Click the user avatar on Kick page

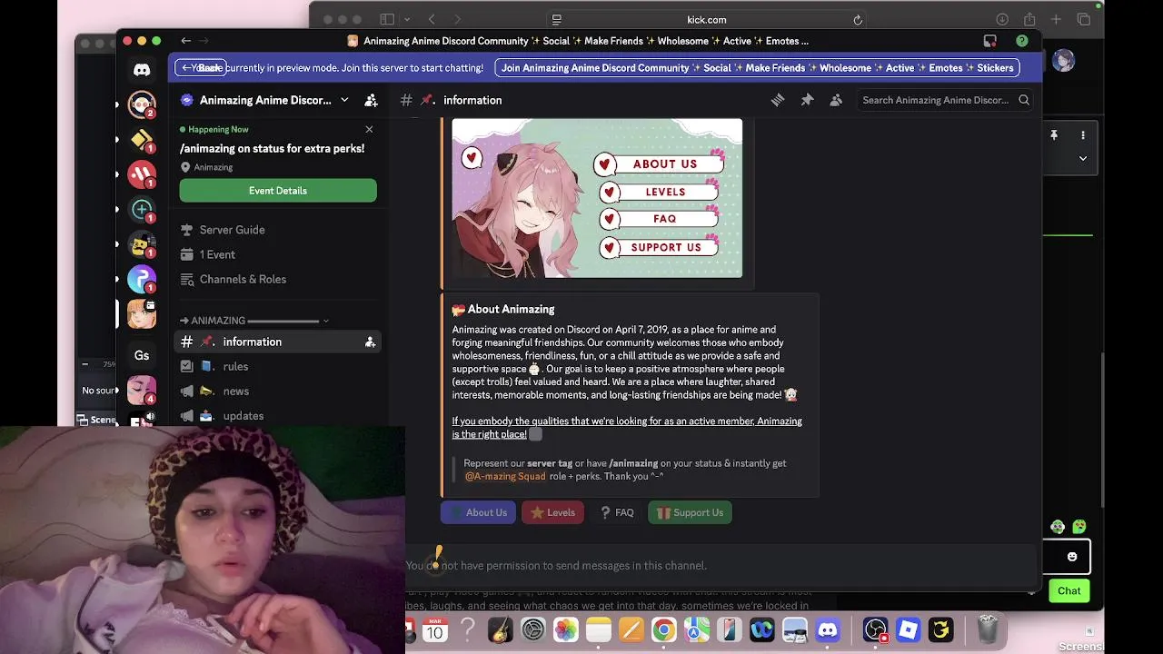(x=1063, y=61)
